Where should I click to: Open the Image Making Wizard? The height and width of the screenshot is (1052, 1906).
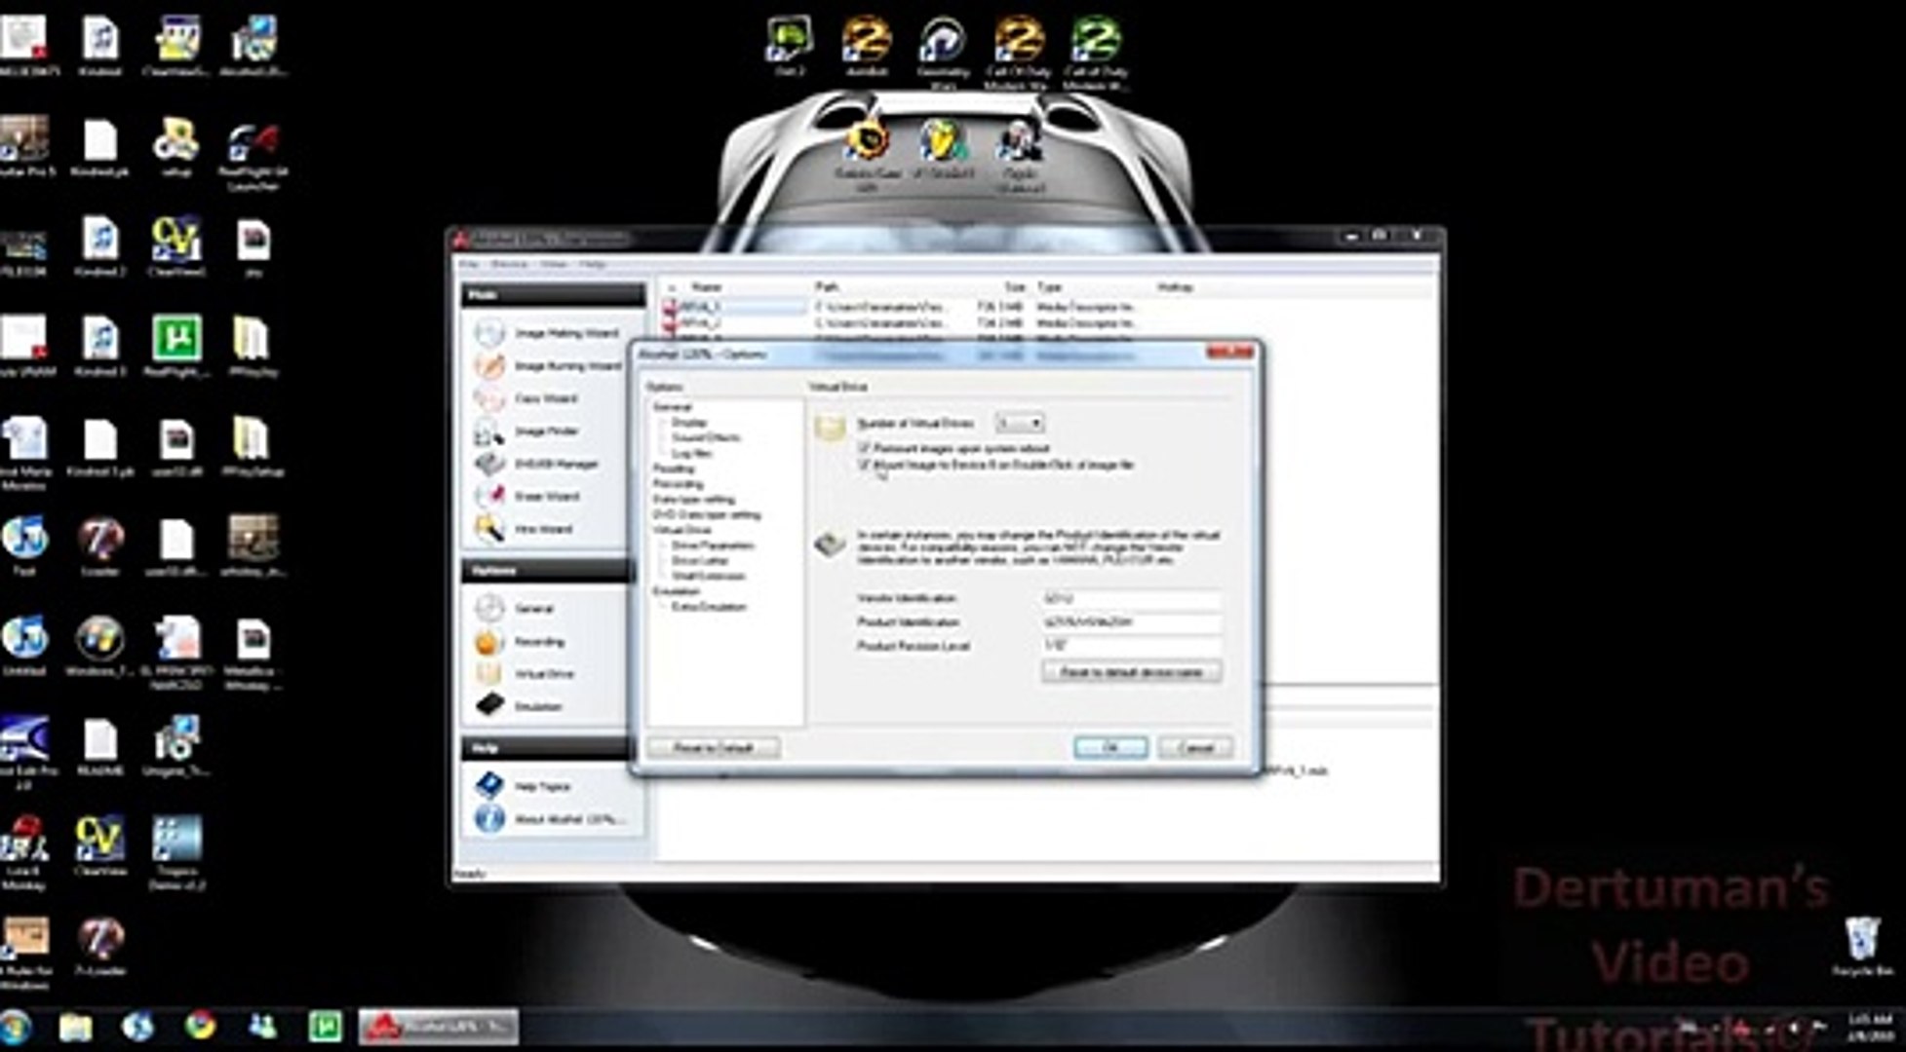tap(564, 333)
